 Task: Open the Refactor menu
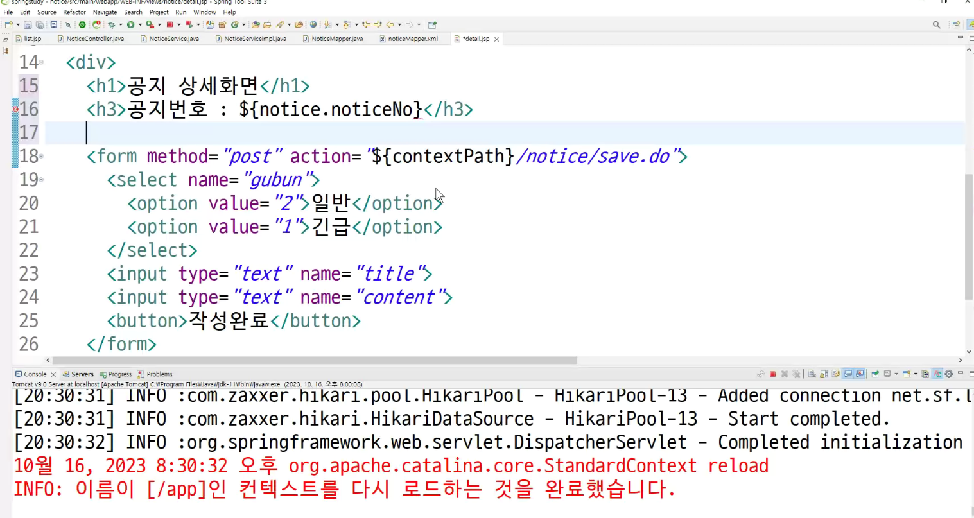[74, 12]
